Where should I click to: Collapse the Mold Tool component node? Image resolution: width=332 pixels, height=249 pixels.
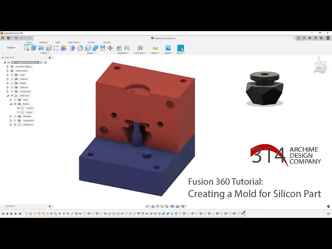coord(8,95)
